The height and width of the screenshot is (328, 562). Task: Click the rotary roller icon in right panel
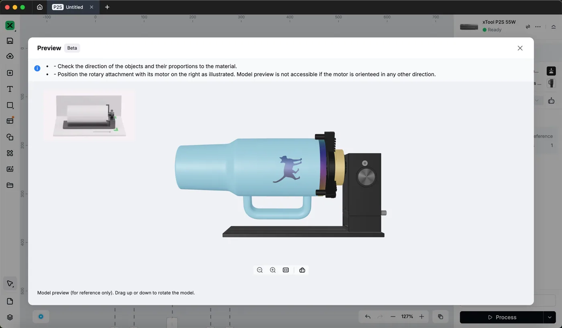click(551, 101)
